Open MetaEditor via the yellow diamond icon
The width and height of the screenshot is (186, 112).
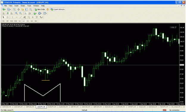click(x=48, y=9)
